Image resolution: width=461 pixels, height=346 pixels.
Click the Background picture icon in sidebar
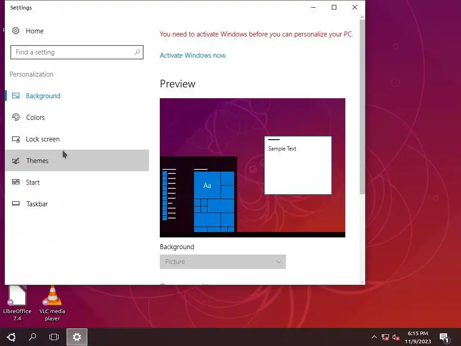[x=16, y=96]
